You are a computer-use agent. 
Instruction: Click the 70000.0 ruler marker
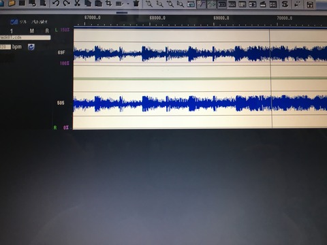pos(285,18)
